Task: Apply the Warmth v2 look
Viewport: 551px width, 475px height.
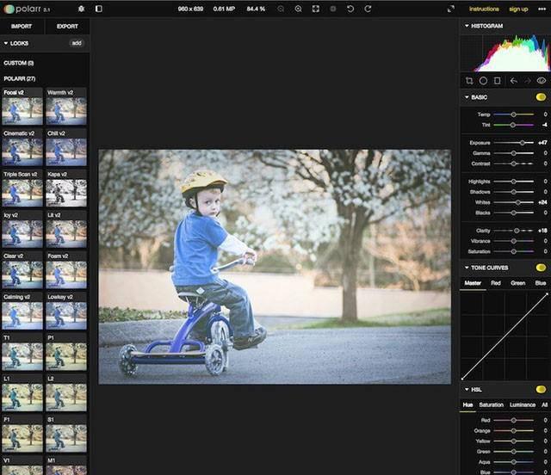Action: point(66,107)
